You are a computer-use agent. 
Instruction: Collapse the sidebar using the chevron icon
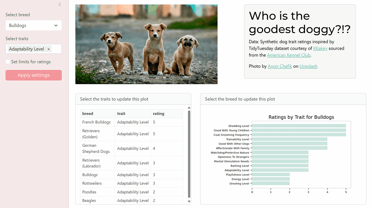pos(60,4)
